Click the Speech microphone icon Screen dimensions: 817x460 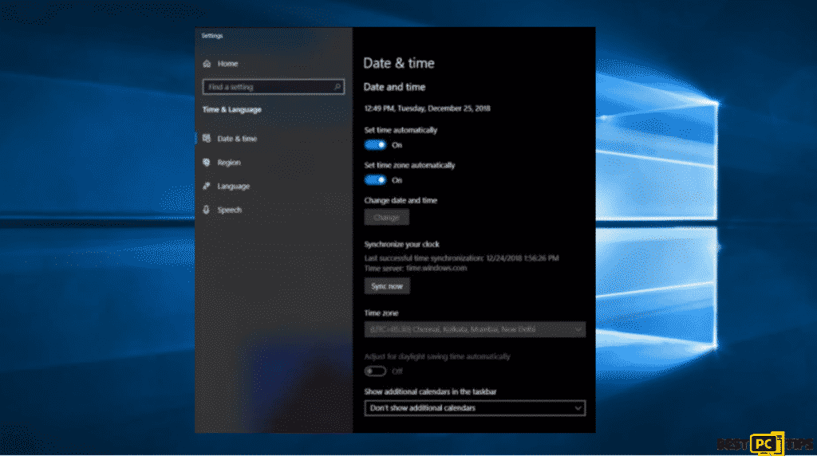click(x=207, y=210)
